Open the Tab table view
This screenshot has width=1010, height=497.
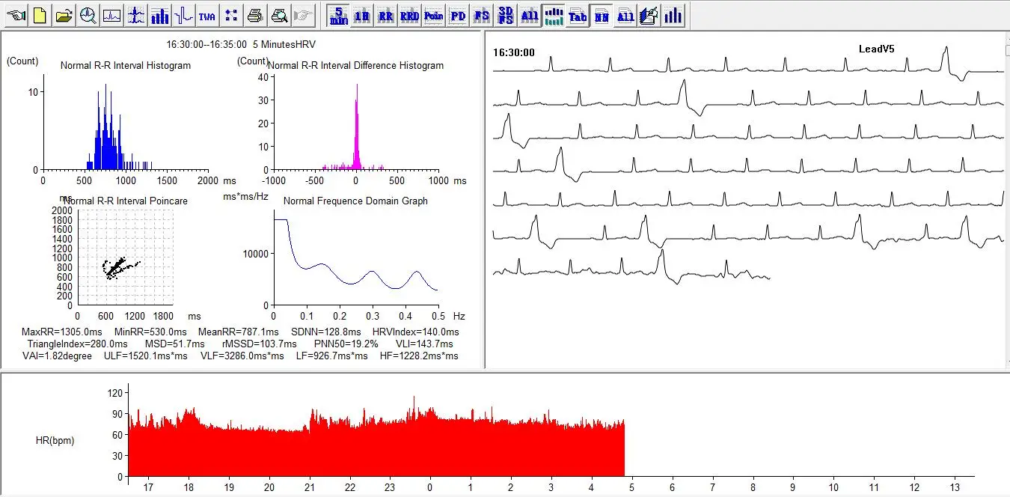(x=578, y=15)
